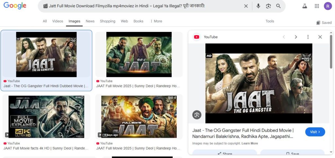Open Search Labs flask icon
The width and height of the screenshot is (335, 158).
point(305,6)
